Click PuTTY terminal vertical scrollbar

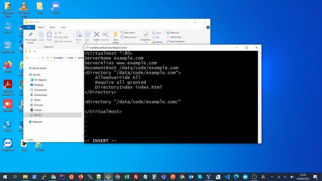pyautogui.click(x=260, y=97)
